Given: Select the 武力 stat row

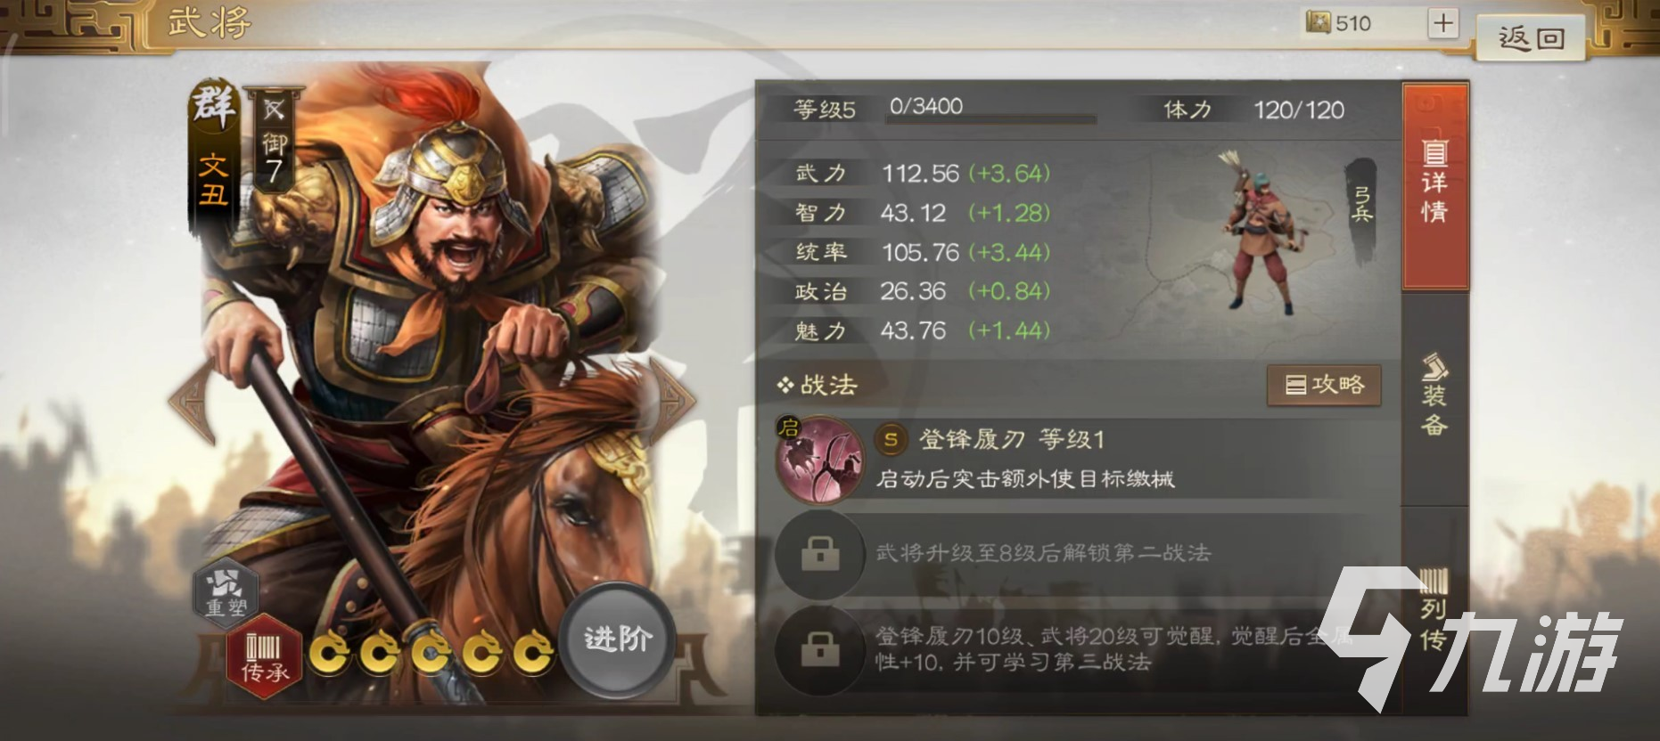Looking at the screenshot, I should pos(923,173).
